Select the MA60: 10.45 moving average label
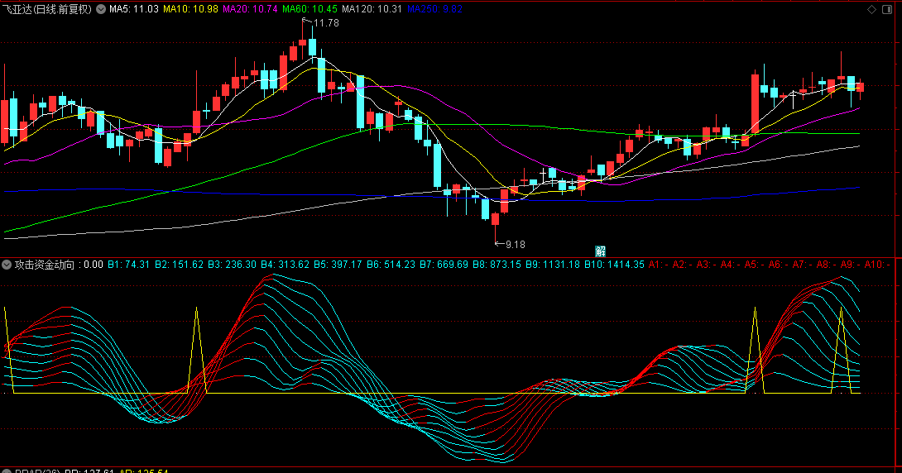902x473 pixels. pyautogui.click(x=310, y=9)
